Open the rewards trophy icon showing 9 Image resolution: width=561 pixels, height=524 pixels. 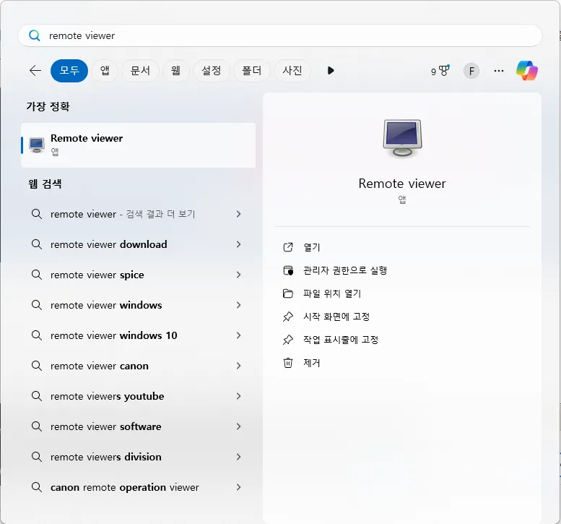440,71
